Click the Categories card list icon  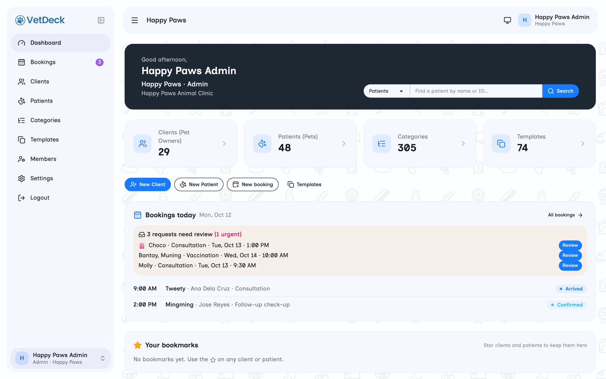coord(381,144)
